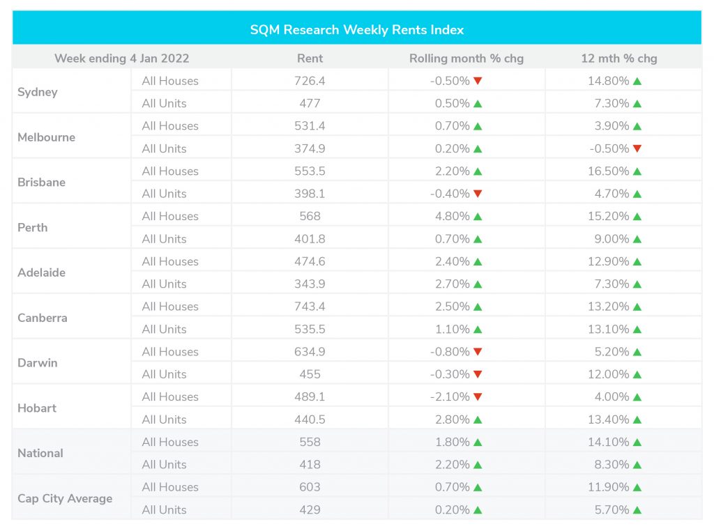Screen dimensions: 714x531
Task: Click Cap City houses 12-month change "11.90%"
Action: [608, 487]
